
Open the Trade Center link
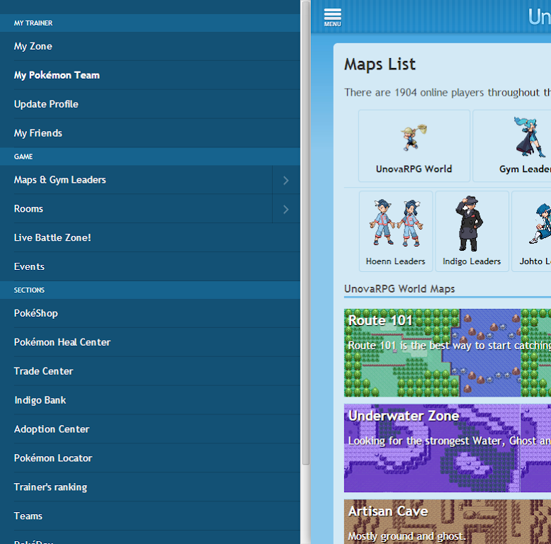pyautogui.click(x=43, y=371)
